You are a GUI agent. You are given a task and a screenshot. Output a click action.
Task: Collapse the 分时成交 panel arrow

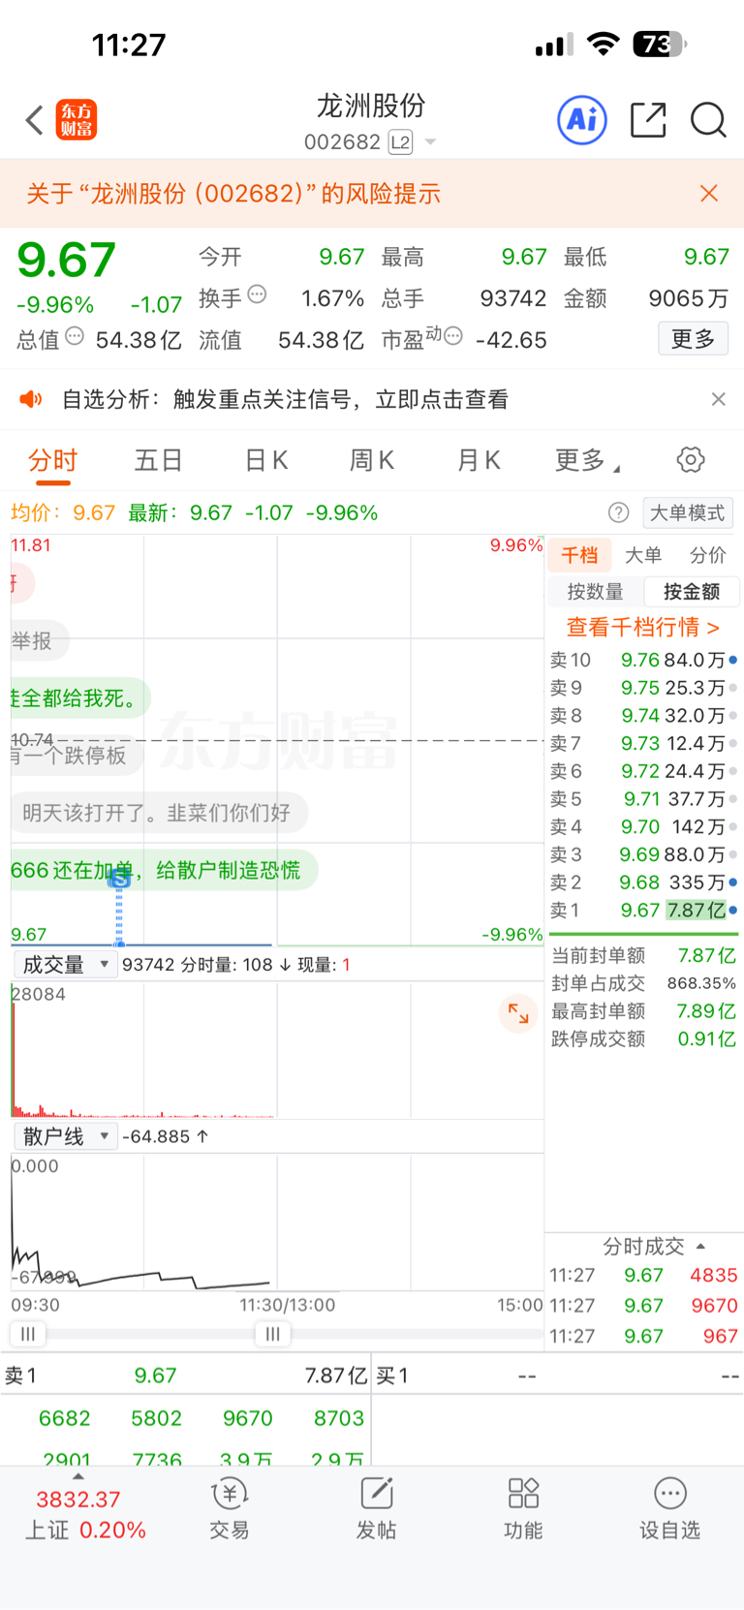coord(700,1246)
